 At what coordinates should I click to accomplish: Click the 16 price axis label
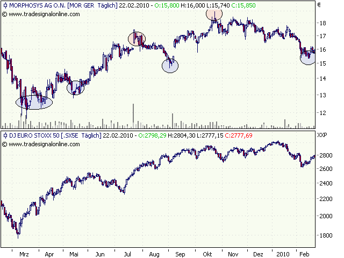pyautogui.click(x=322, y=49)
